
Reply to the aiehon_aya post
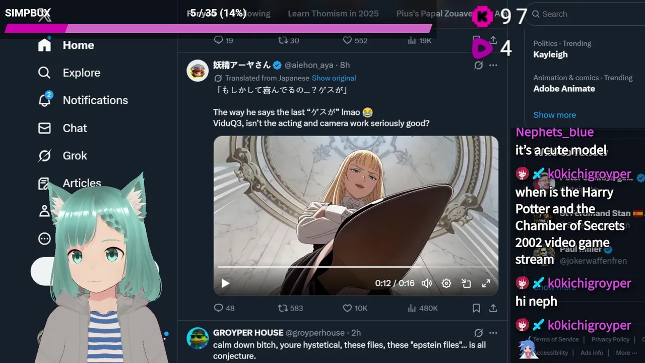pyautogui.click(x=218, y=308)
